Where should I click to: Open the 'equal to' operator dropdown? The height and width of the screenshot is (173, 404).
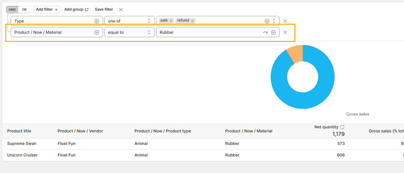[x=129, y=32]
